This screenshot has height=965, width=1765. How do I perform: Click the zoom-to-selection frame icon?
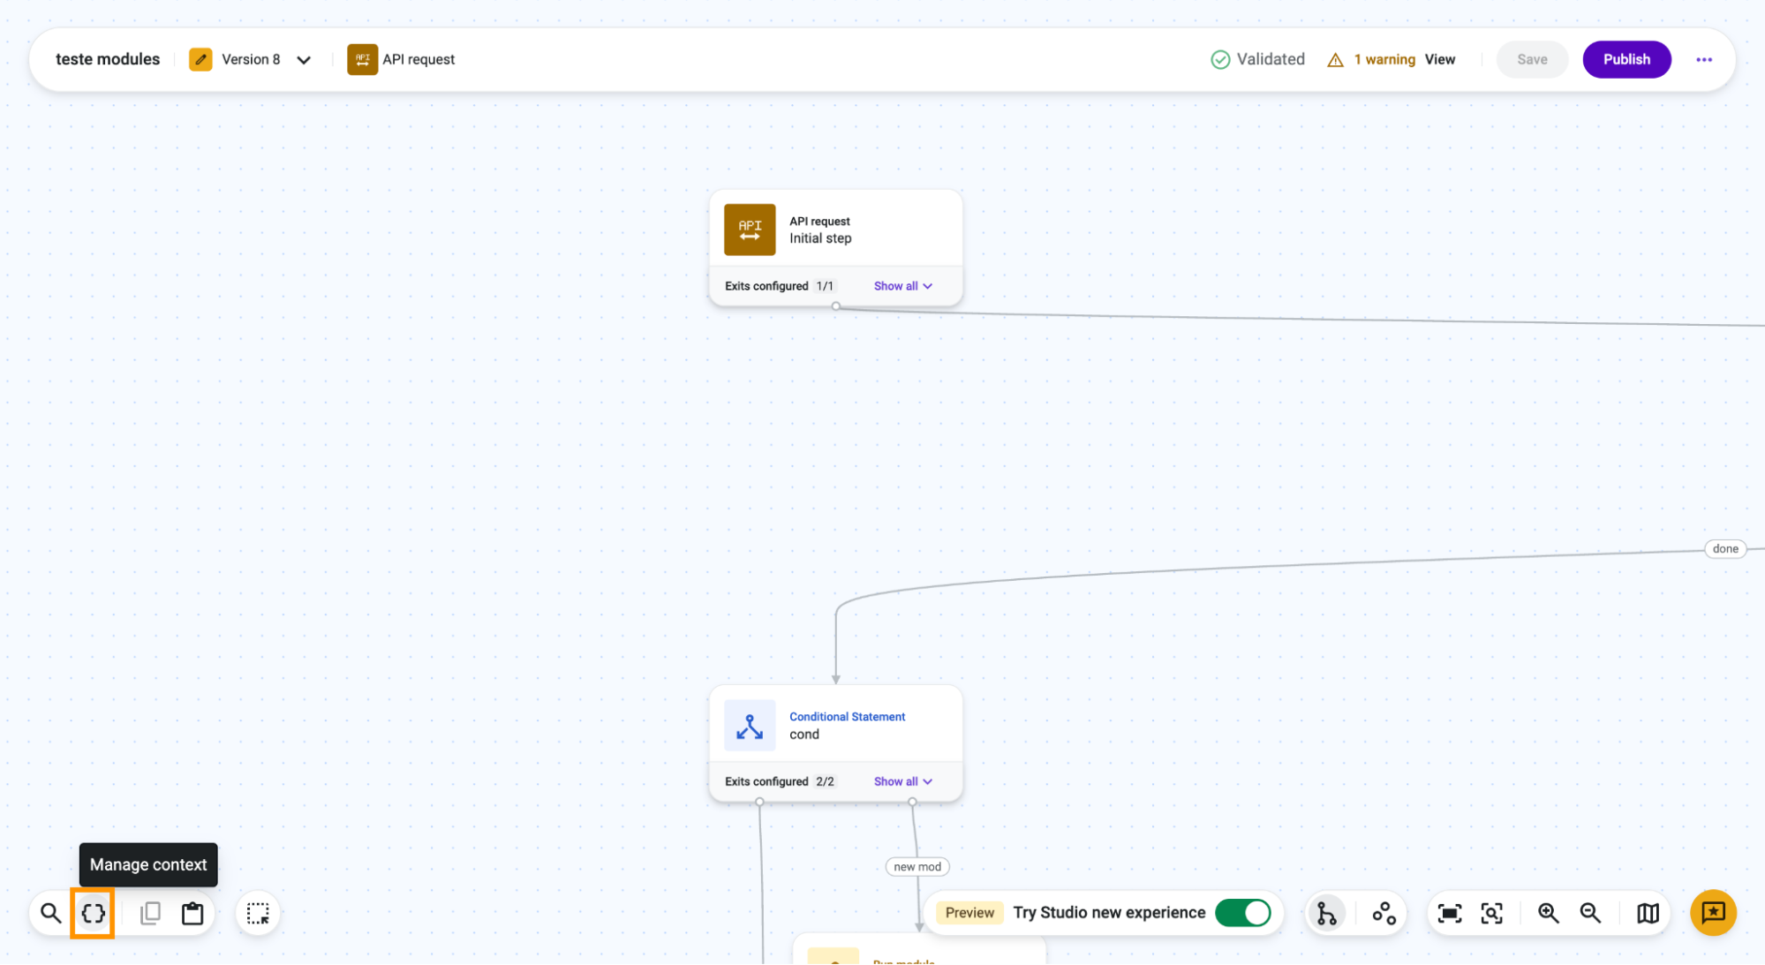pyautogui.click(x=1492, y=913)
